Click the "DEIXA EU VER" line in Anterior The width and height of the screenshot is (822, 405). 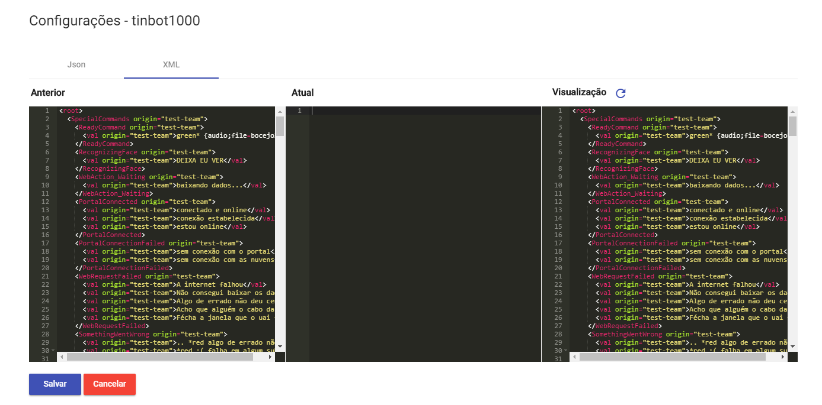164,160
